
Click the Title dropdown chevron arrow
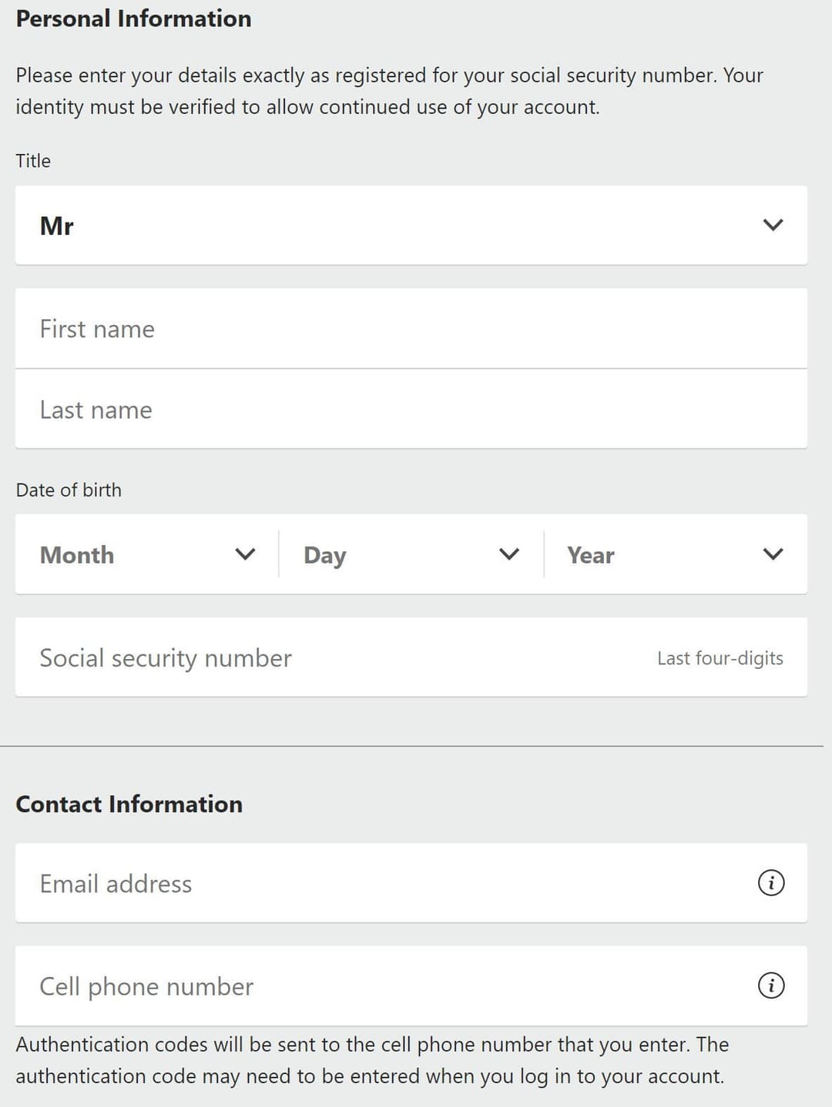click(x=774, y=225)
